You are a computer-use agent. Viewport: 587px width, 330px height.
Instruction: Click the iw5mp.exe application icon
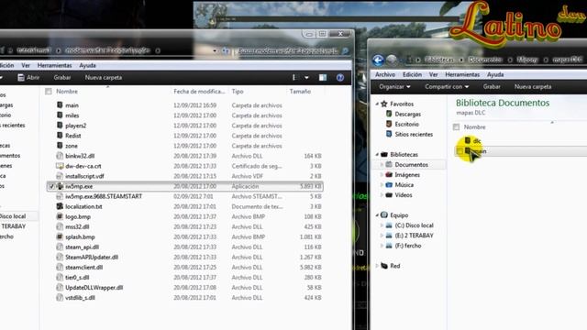click(x=60, y=186)
